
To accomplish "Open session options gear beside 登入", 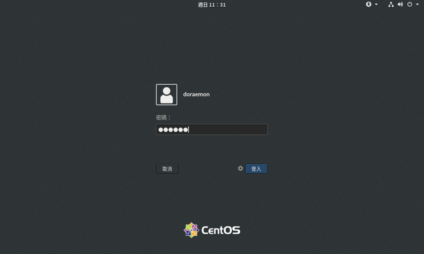I will [241, 168].
